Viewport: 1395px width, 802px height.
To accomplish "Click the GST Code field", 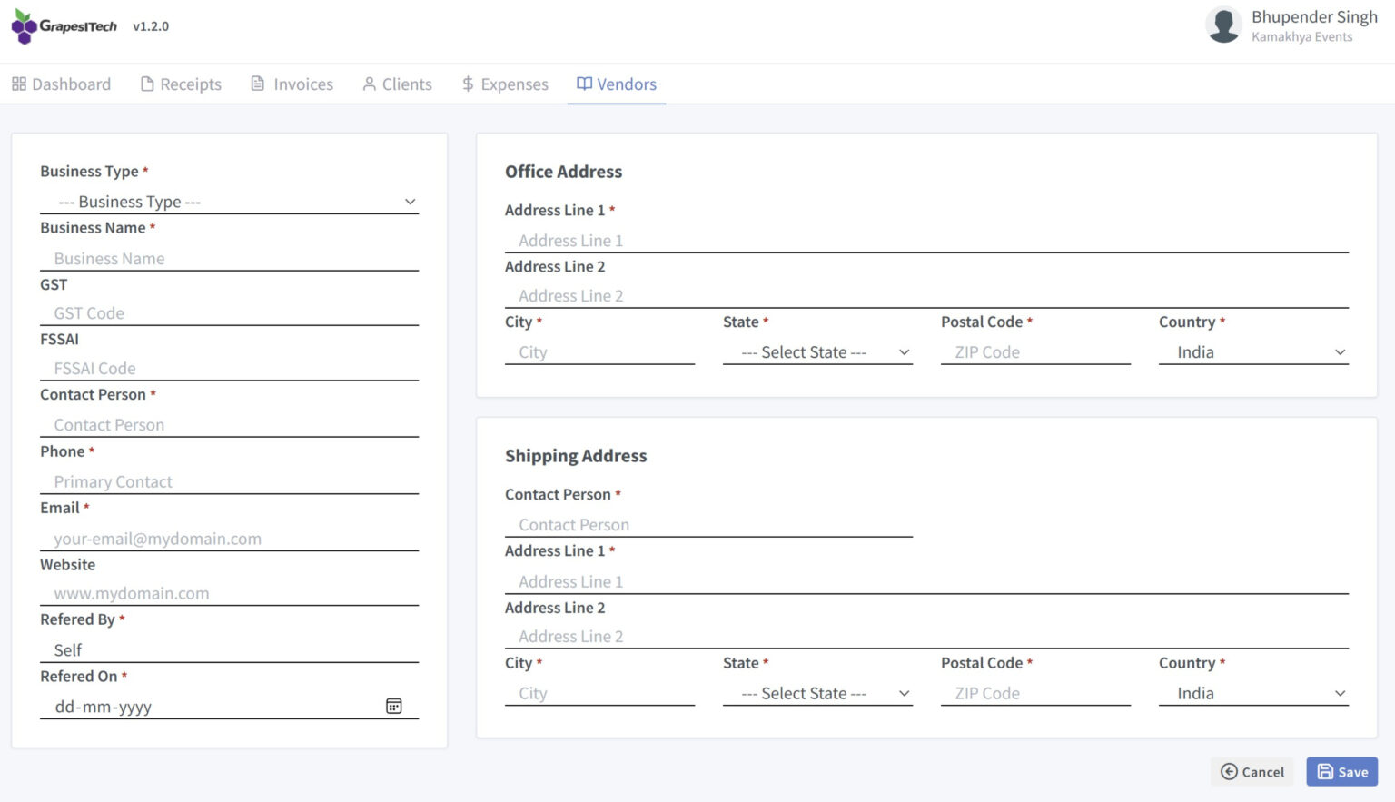I will coord(229,312).
